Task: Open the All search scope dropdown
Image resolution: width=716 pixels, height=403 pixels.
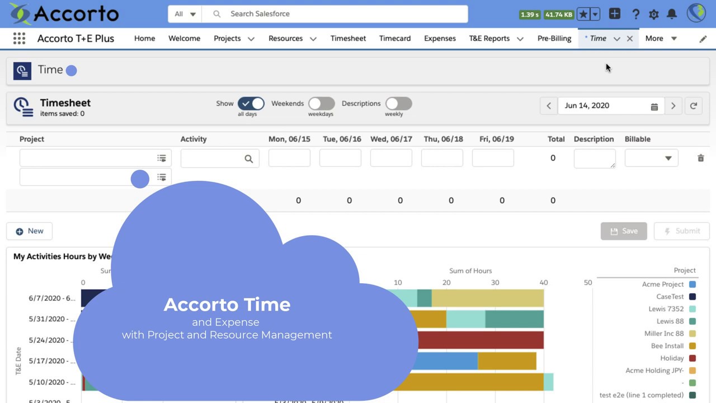Action: tap(185, 14)
